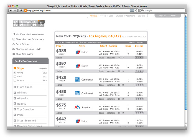
Task: Click the 4 sites link under $385
Action: click(59, 57)
